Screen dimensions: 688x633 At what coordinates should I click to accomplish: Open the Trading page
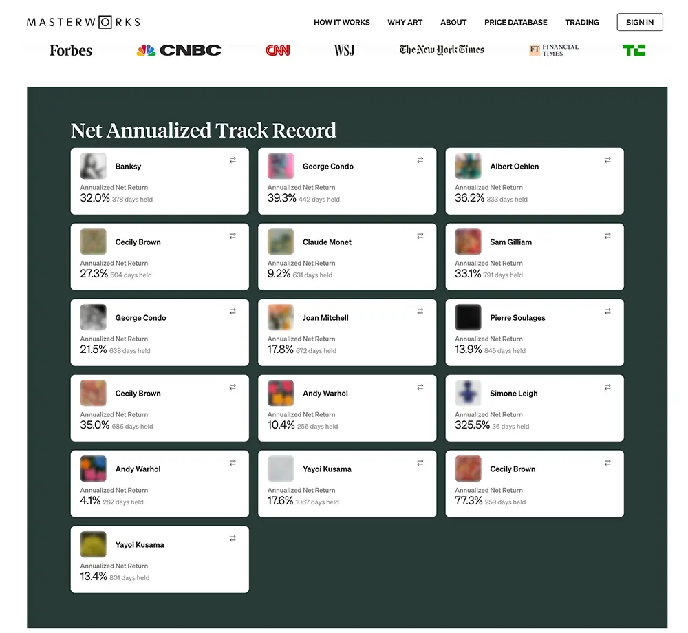582,23
